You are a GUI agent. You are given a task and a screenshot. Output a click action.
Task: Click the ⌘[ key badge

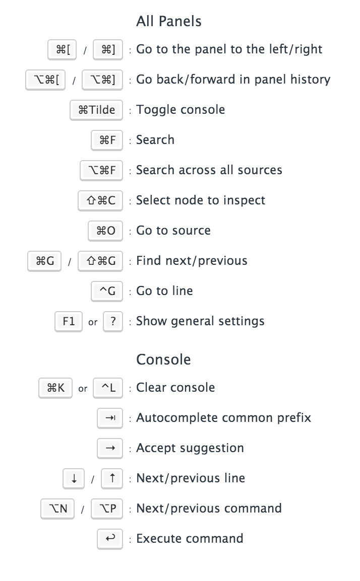point(63,49)
